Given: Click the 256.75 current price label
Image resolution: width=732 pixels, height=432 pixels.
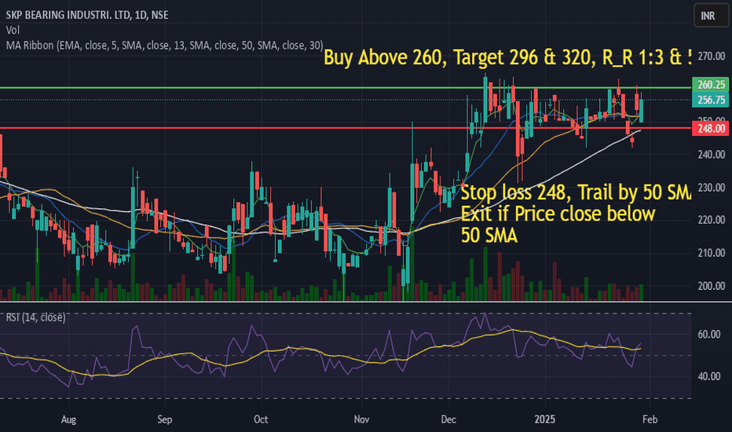Looking at the screenshot, I should tap(710, 100).
